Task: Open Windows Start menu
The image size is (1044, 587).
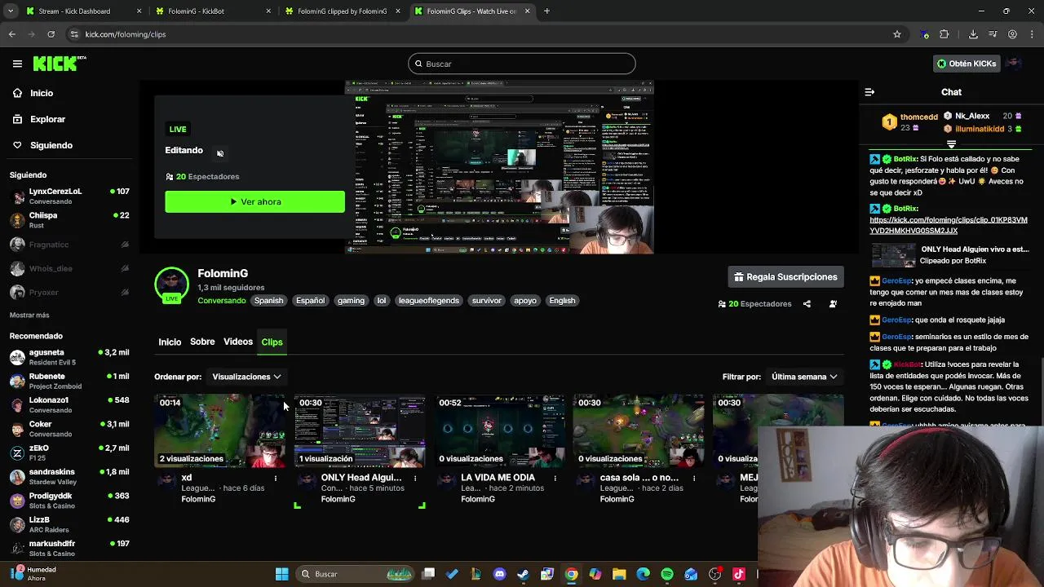Action: (281, 574)
